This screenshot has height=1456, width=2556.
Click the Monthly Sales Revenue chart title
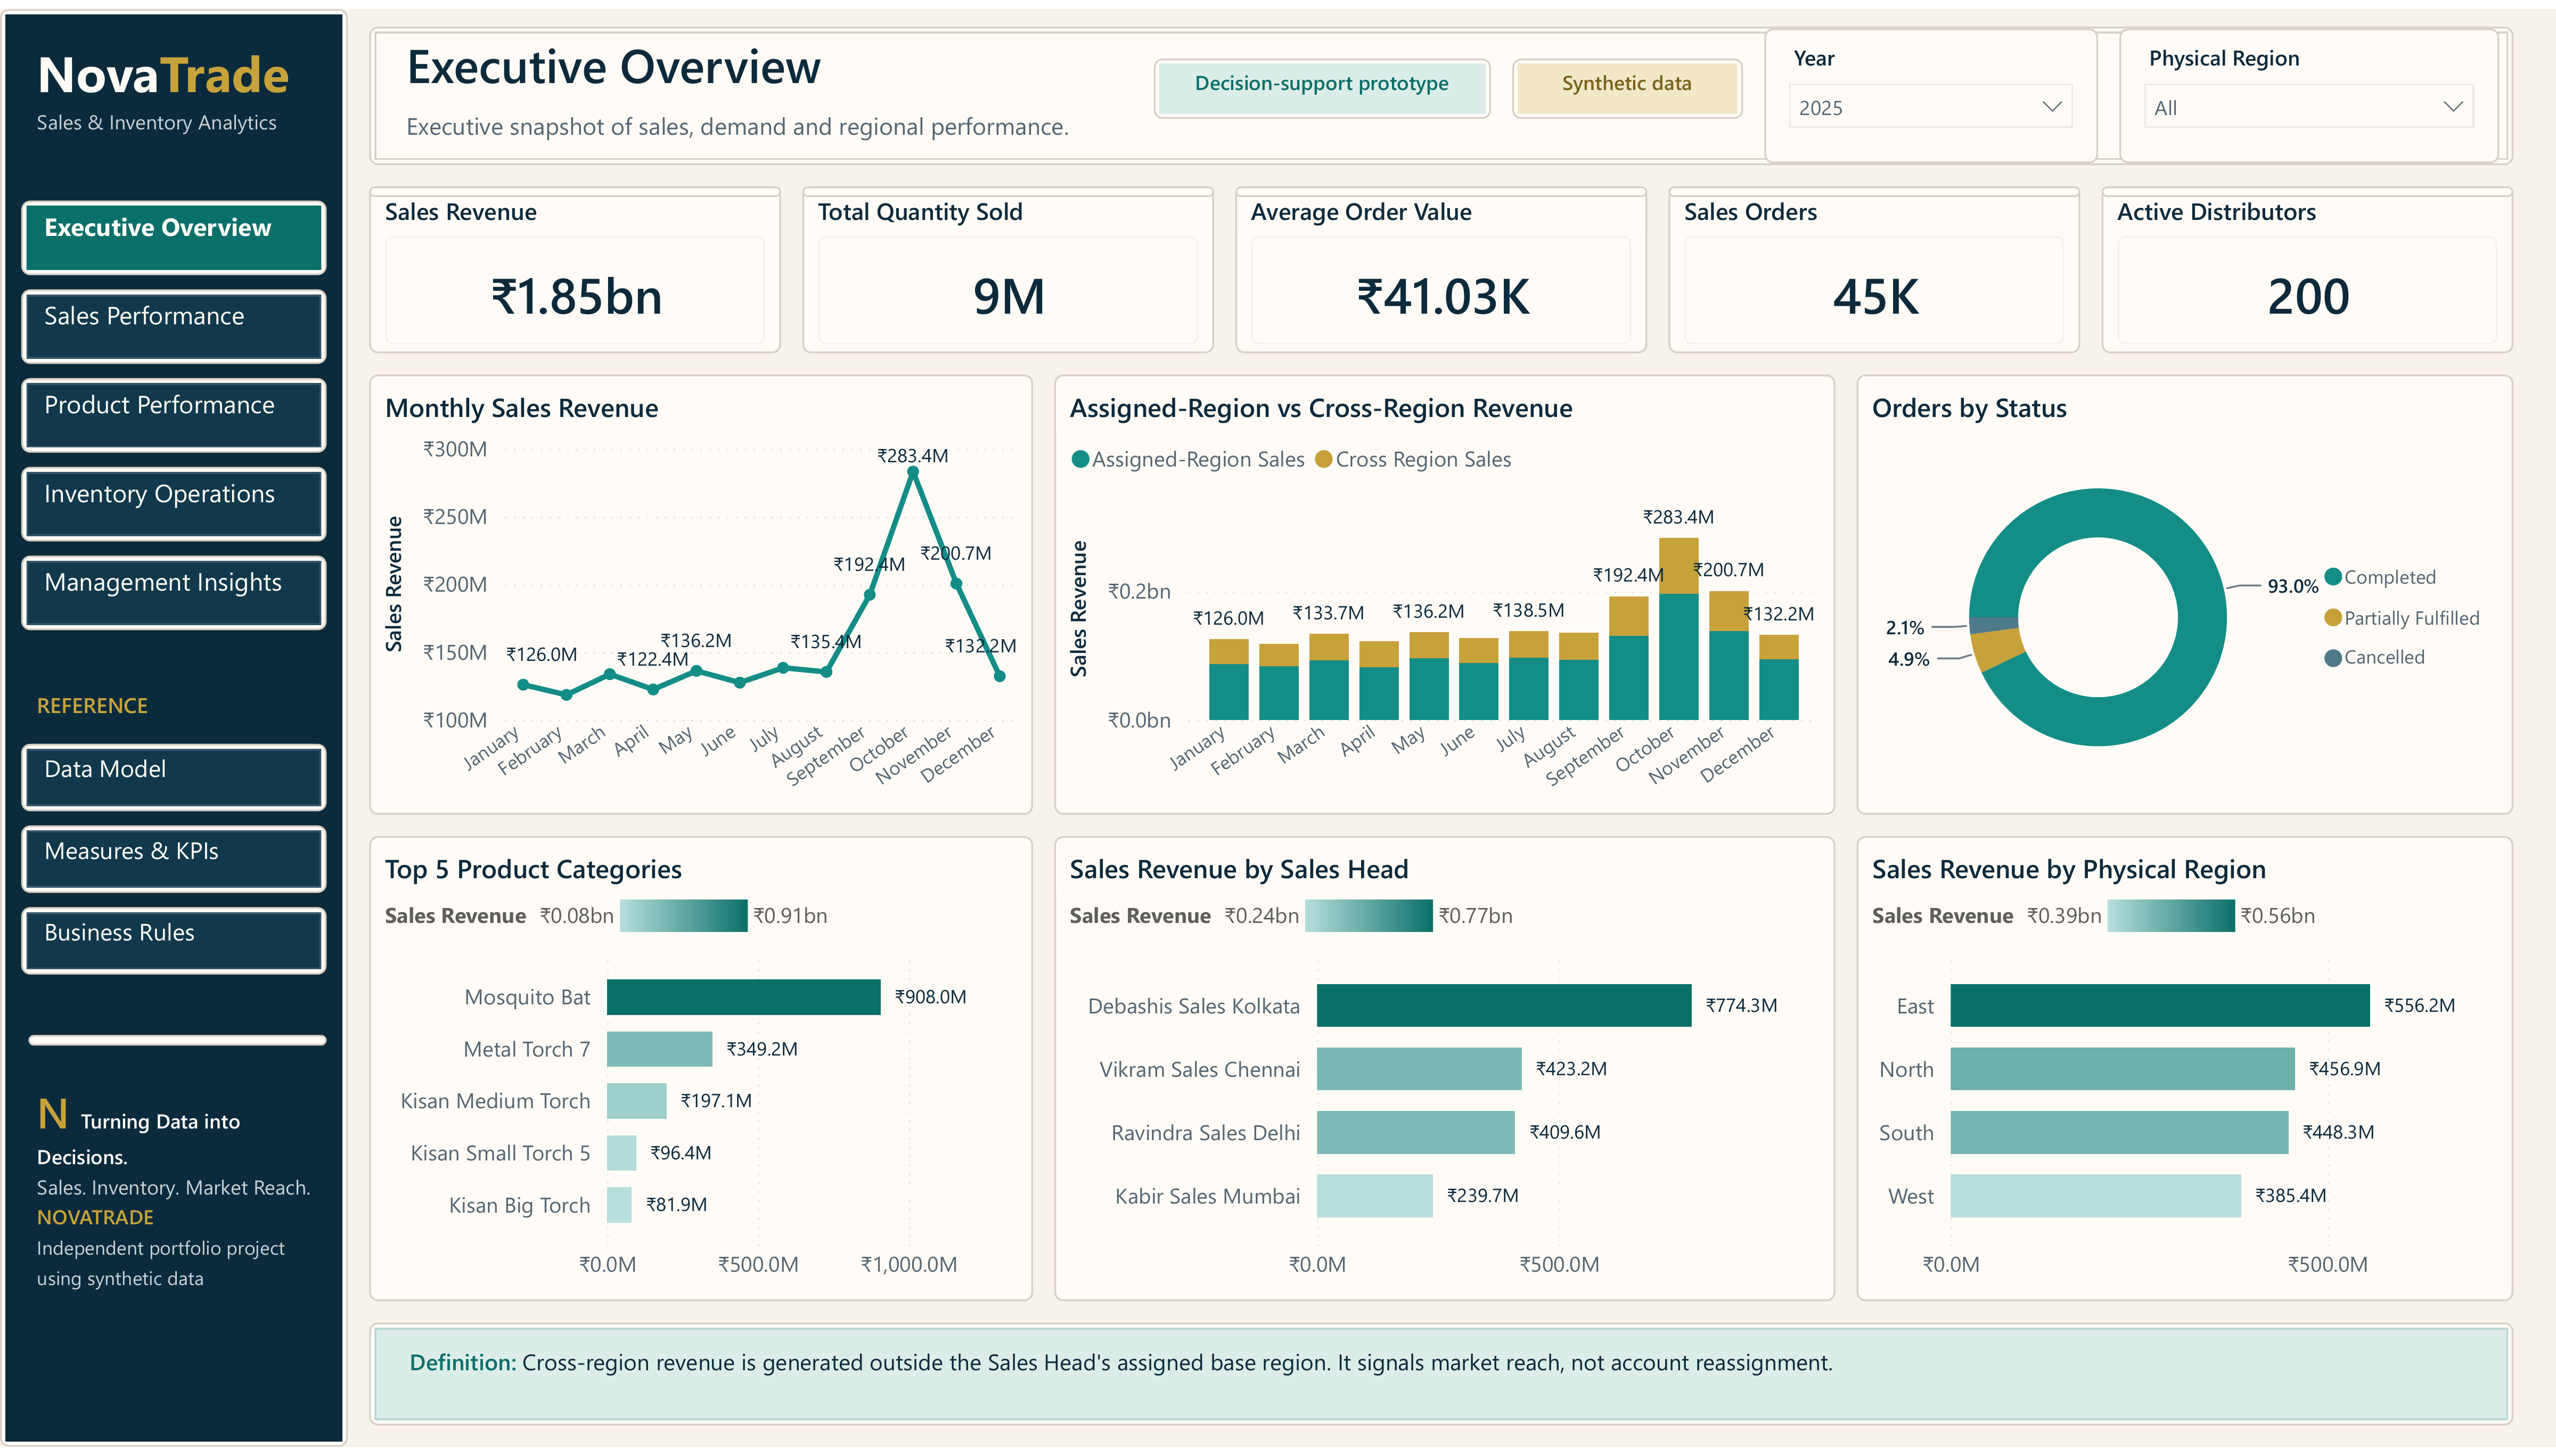[x=522, y=409]
